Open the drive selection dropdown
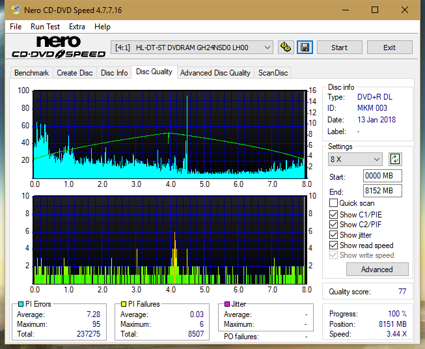This screenshot has height=349, width=425. pos(192,48)
